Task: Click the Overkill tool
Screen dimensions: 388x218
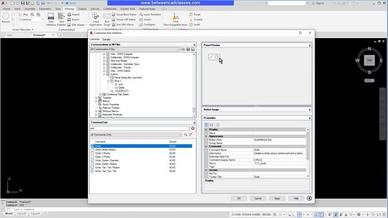Action: (x=196, y=19)
